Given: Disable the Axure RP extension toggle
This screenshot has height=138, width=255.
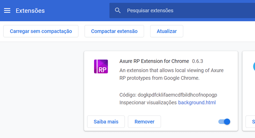Looking at the screenshot, I should click(224, 121).
